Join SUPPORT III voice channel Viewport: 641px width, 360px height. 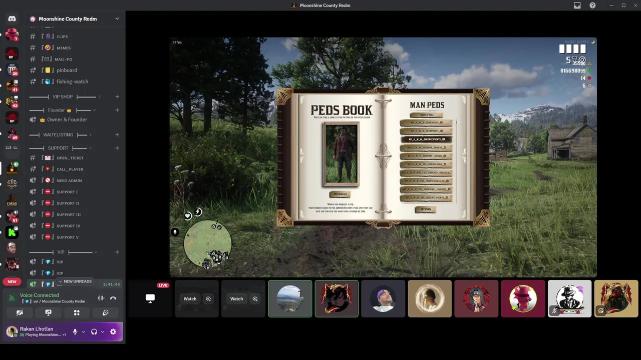tap(75, 214)
